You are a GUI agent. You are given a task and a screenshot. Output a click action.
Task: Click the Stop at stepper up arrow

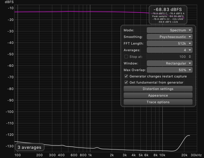click(190, 56)
